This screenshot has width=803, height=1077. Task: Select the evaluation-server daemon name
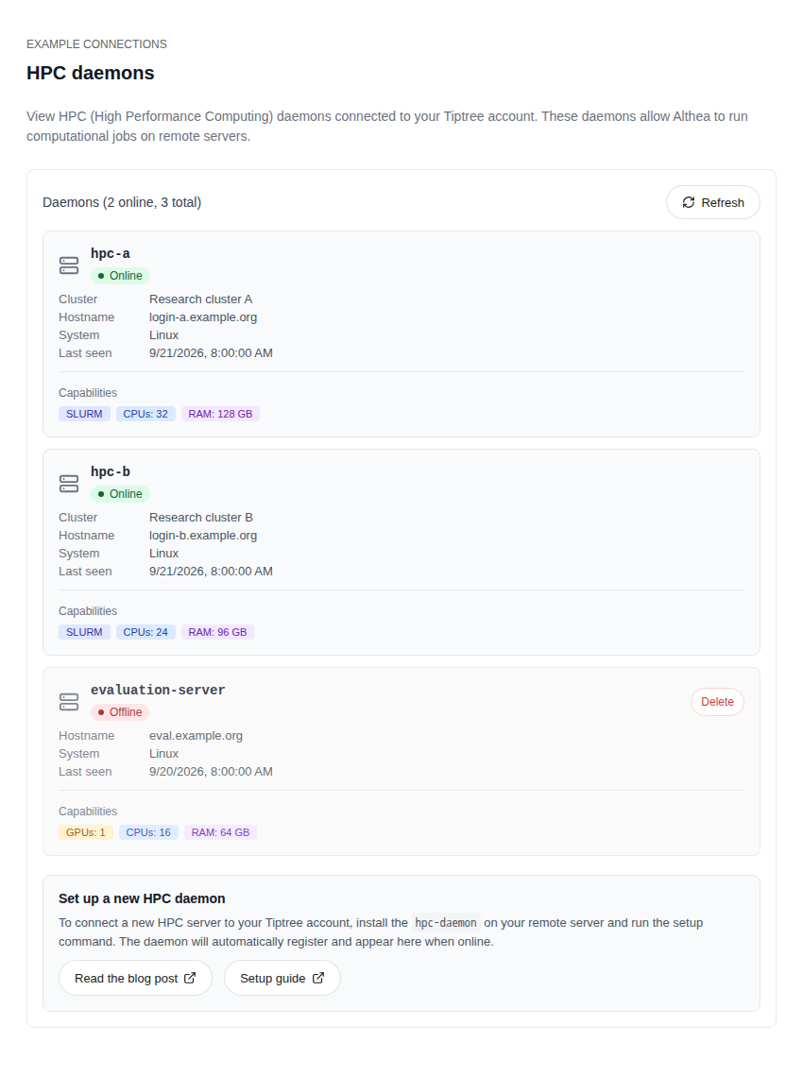coord(158,691)
